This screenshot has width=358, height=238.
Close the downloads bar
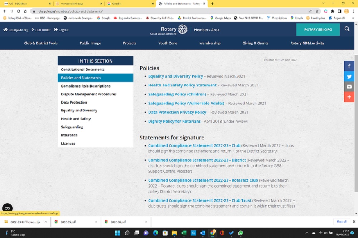point(354,222)
